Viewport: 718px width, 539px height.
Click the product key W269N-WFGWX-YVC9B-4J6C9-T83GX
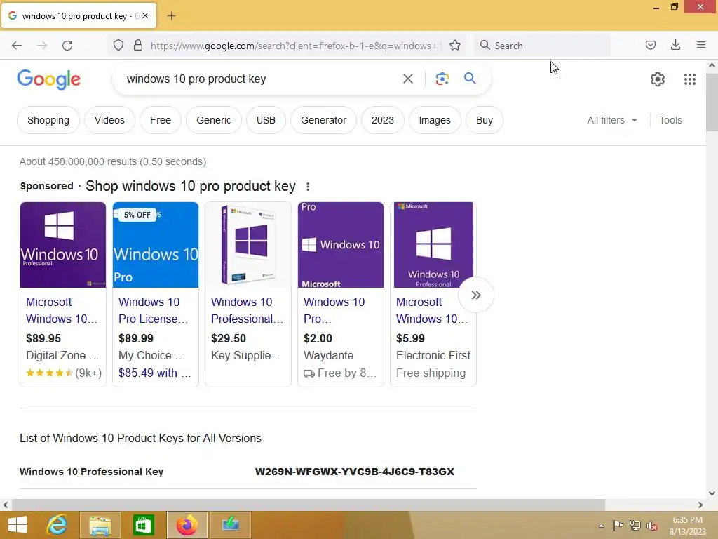354,472
